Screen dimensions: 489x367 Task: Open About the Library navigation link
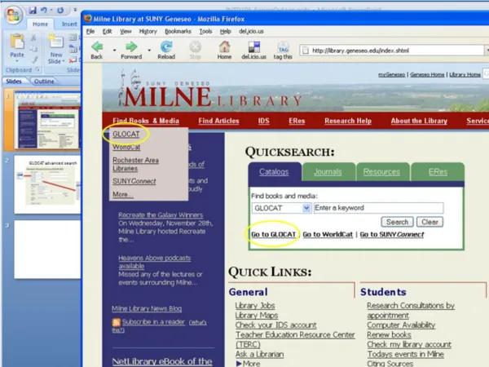(x=419, y=121)
